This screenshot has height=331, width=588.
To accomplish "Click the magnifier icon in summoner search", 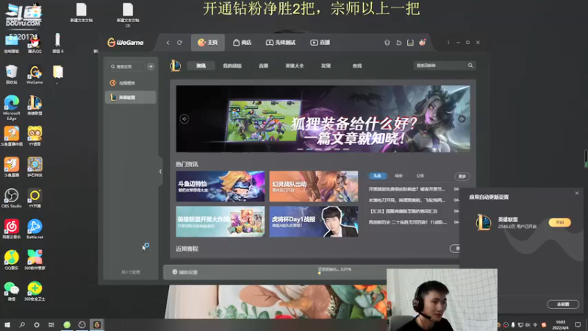I will (470, 65).
